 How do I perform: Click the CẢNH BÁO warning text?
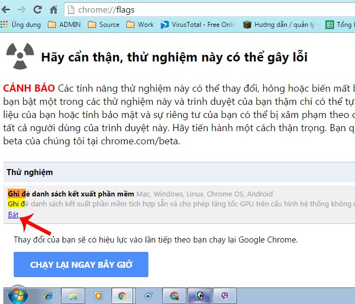[x=29, y=88]
